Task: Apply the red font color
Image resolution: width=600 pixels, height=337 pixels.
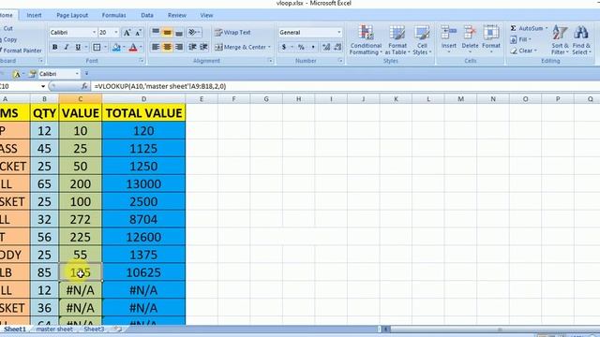Action: (133, 48)
